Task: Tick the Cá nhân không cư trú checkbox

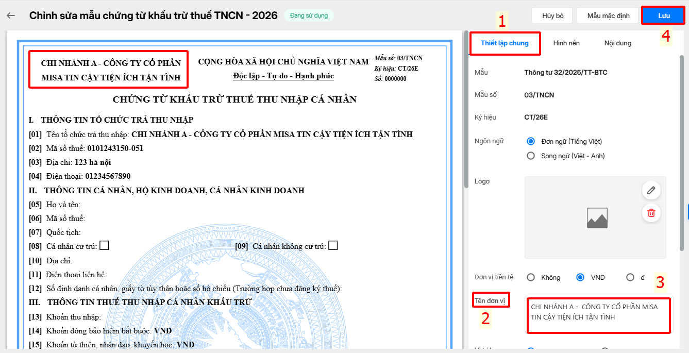Action: [x=333, y=246]
